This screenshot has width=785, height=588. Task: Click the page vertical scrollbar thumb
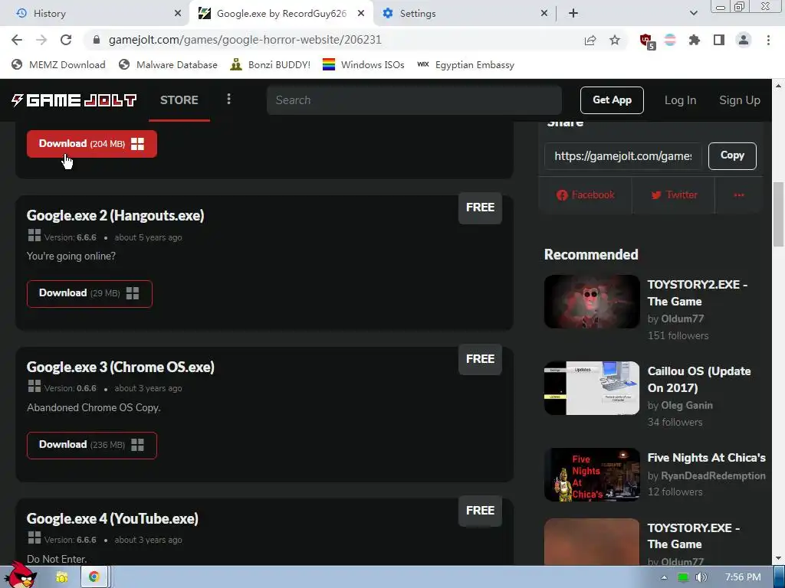pos(778,214)
